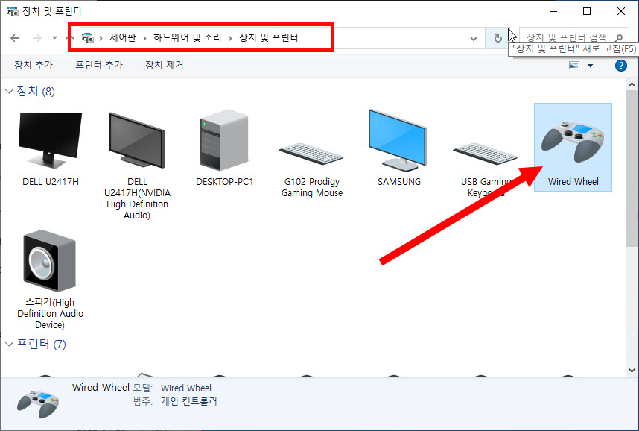Click the refresh button in address bar
Viewport: 639px width, 431px height.
pyautogui.click(x=497, y=38)
